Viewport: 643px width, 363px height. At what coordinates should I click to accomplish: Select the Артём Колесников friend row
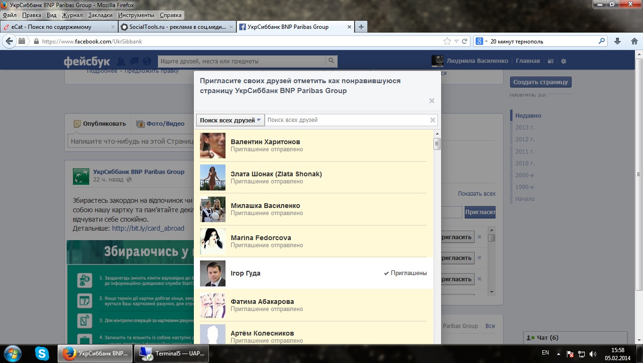tap(313, 333)
